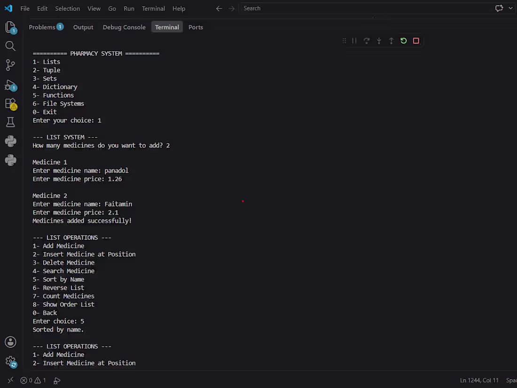This screenshot has width=517, height=388.
Task: Step over in debug toolbar
Action: click(366, 40)
